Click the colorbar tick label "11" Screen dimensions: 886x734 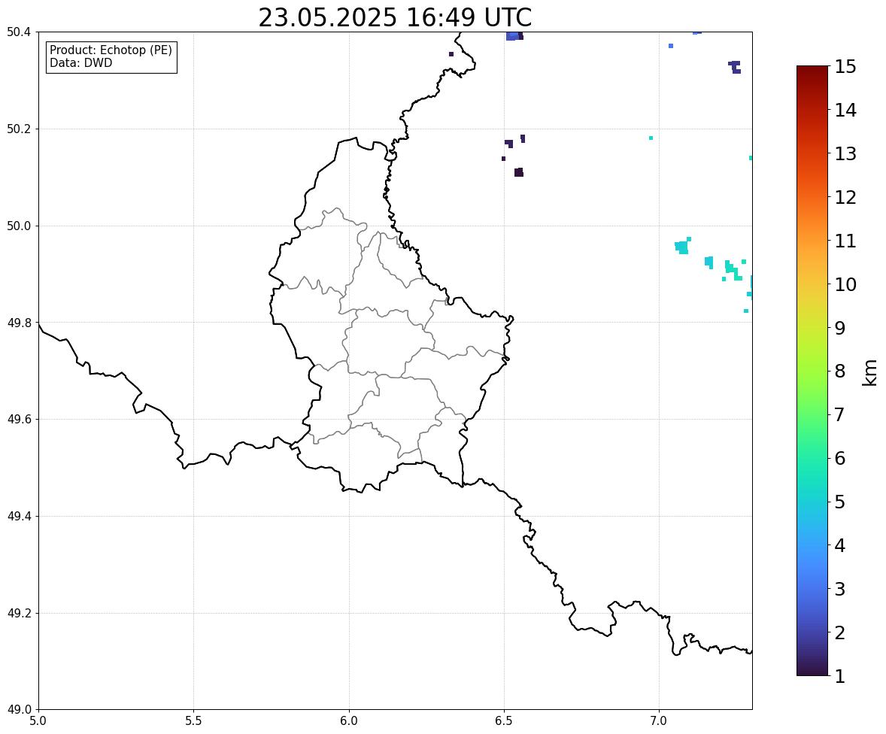coord(845,241)
